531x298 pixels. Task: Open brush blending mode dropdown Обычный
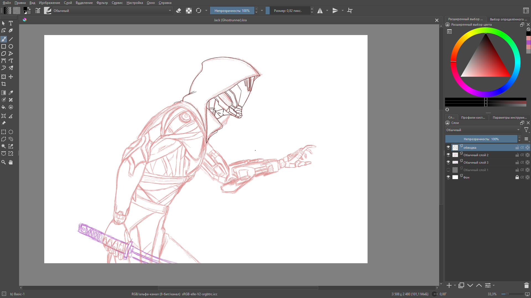point(112,11)
